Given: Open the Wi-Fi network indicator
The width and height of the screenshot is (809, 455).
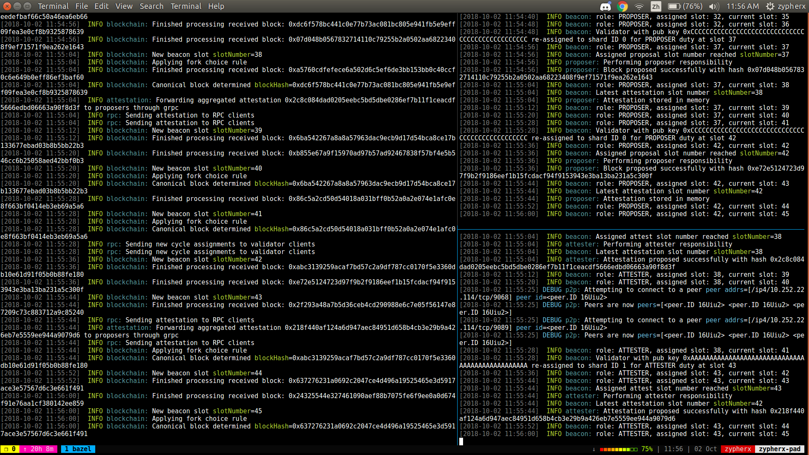Looking at the screenshot, I should point(639,6).
